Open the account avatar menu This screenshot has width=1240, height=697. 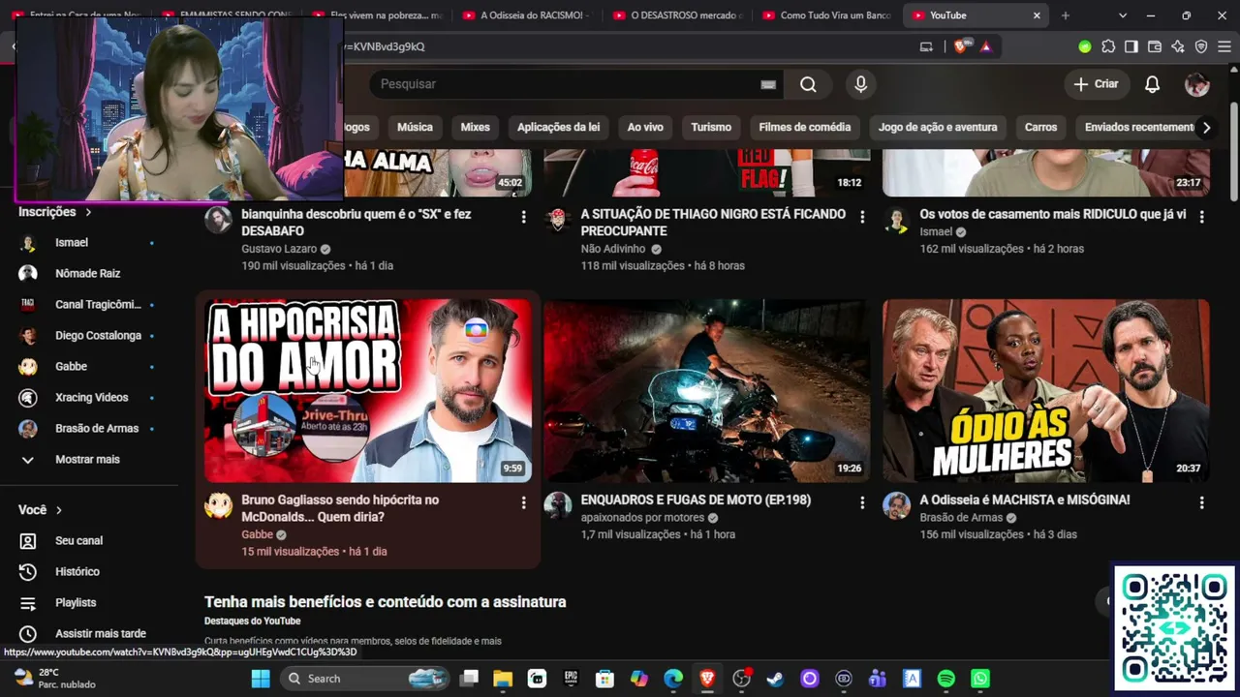[x=1196, y=84]
